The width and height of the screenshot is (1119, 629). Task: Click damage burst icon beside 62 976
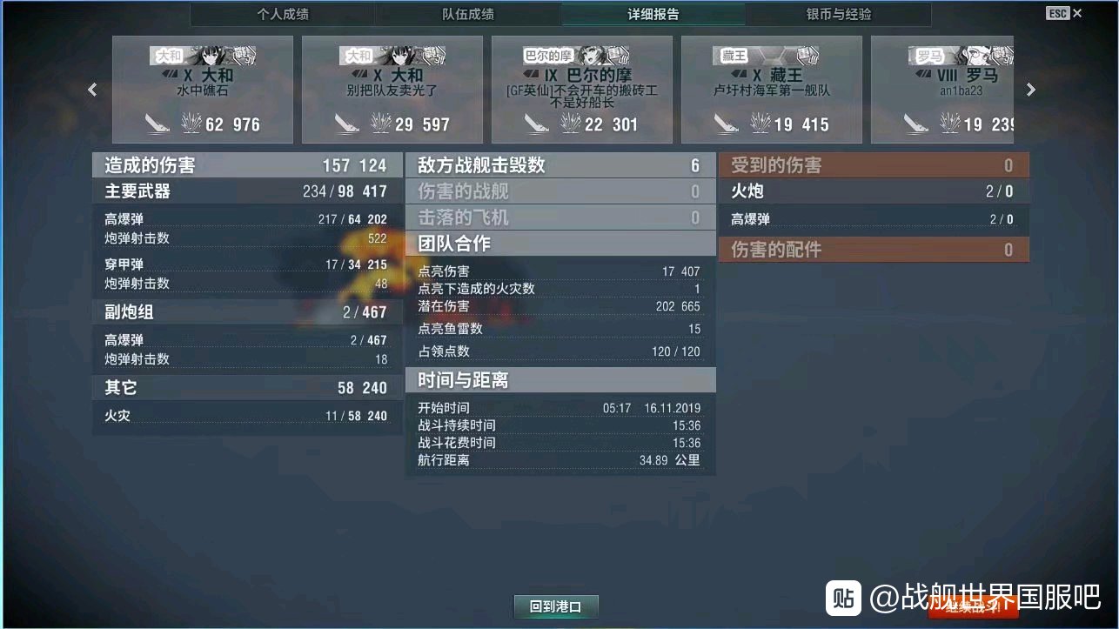coord(191,124)
